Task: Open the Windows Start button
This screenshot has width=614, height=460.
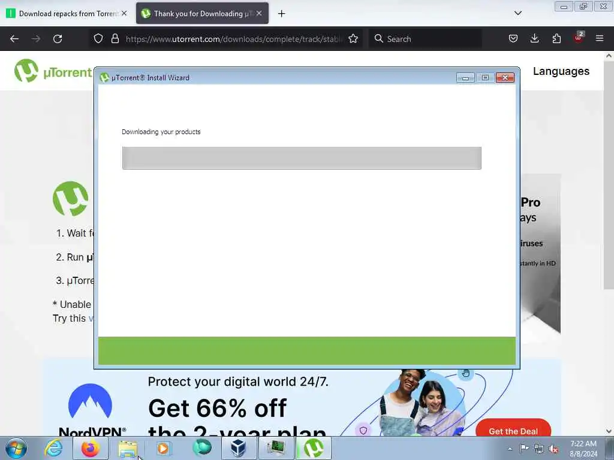Action: pos(16,448)
